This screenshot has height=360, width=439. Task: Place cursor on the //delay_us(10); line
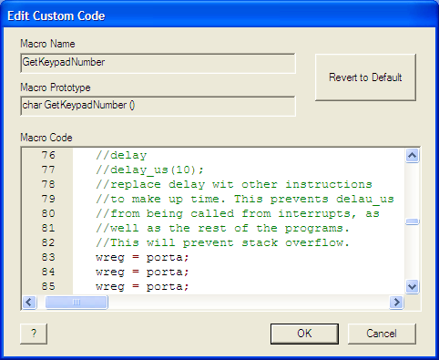pos(149,170)
